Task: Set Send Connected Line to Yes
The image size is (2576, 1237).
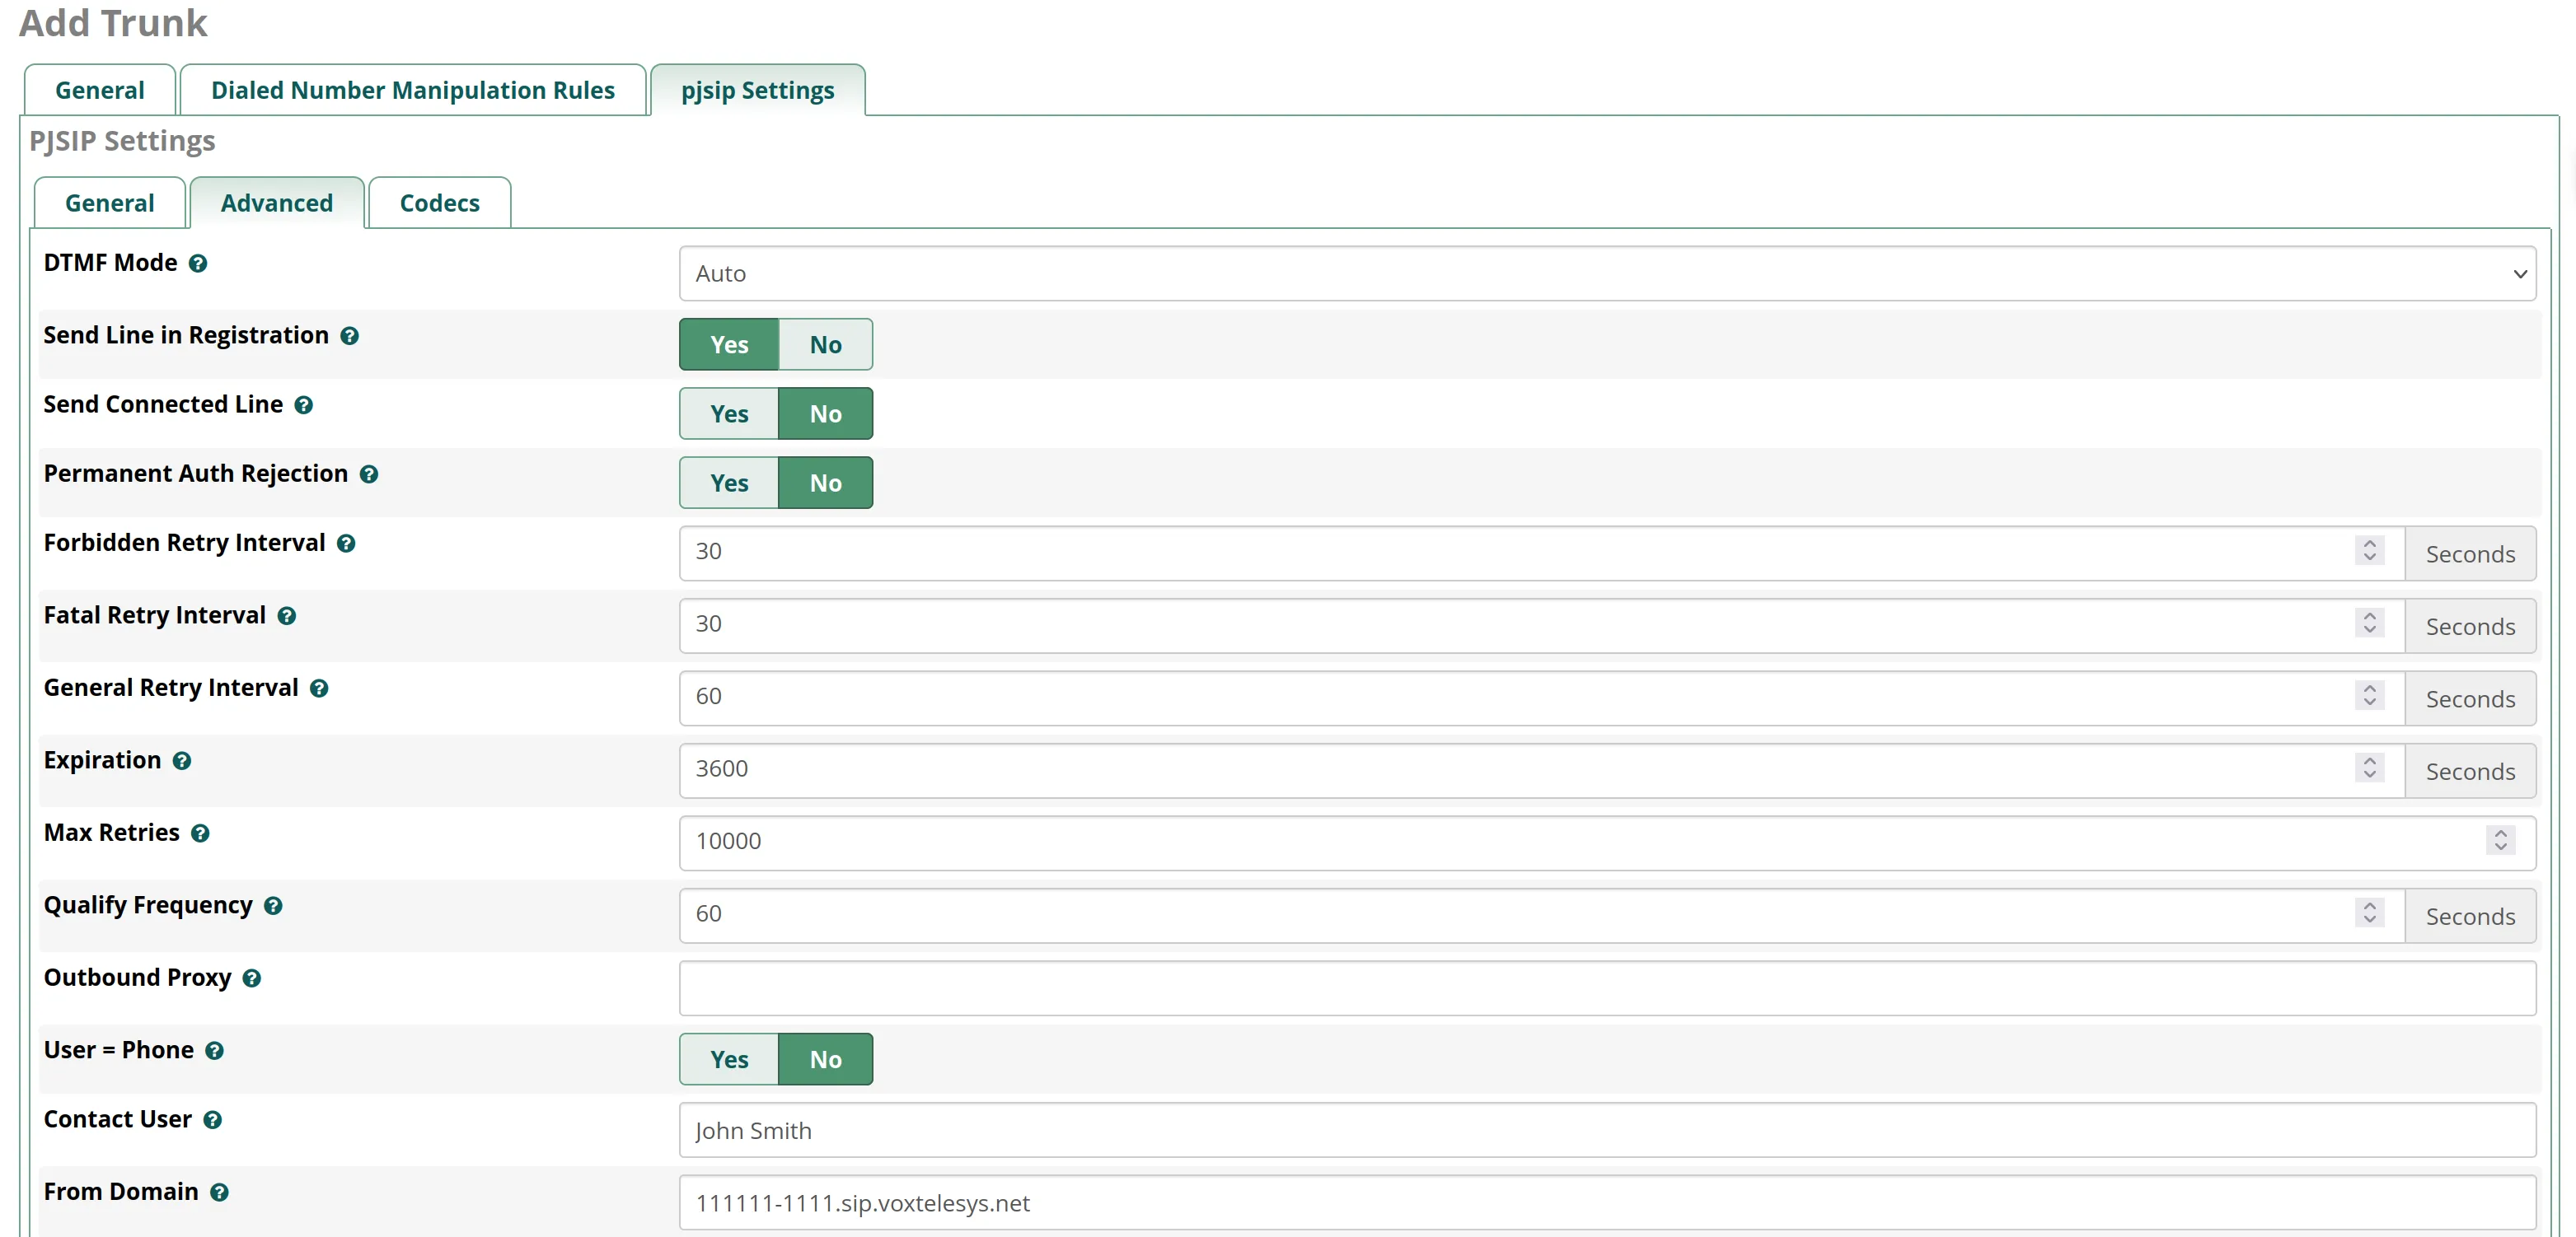Action: click(729, 413)
